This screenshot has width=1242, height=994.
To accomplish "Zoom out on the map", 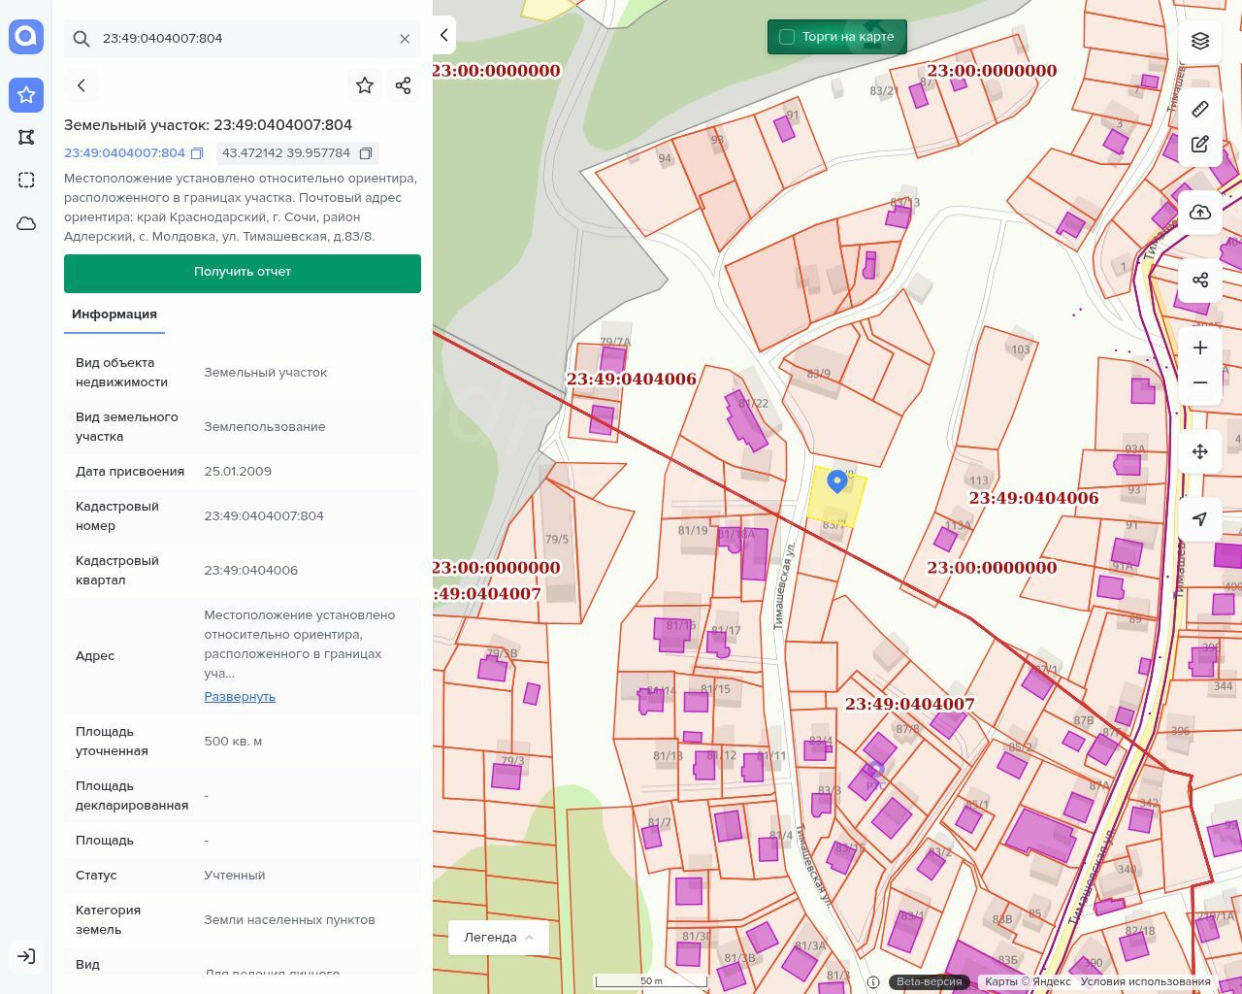I will pyautogui.click(x=1200, y=382).
